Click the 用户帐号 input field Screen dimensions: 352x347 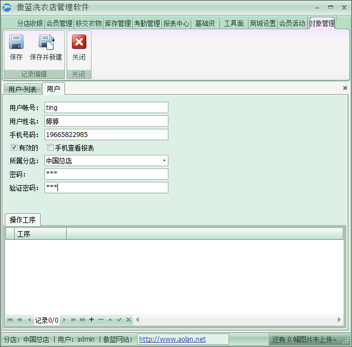pyautogui.click(x=106, y=108)
